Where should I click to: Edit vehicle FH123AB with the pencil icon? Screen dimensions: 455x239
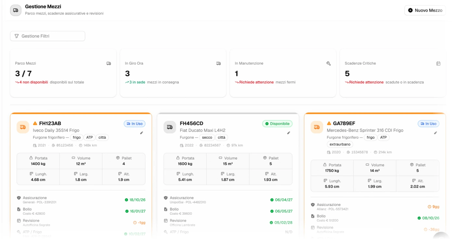click(142, 133)
